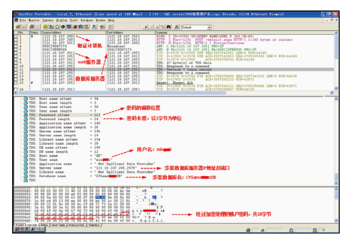Open the History Samples toolbar icon

tap(69, 27)
